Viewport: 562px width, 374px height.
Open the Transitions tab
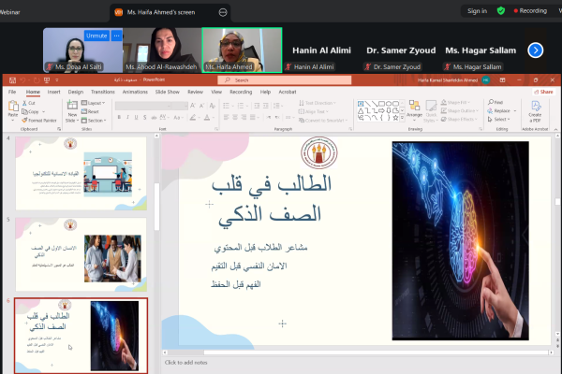coord(103,92)
